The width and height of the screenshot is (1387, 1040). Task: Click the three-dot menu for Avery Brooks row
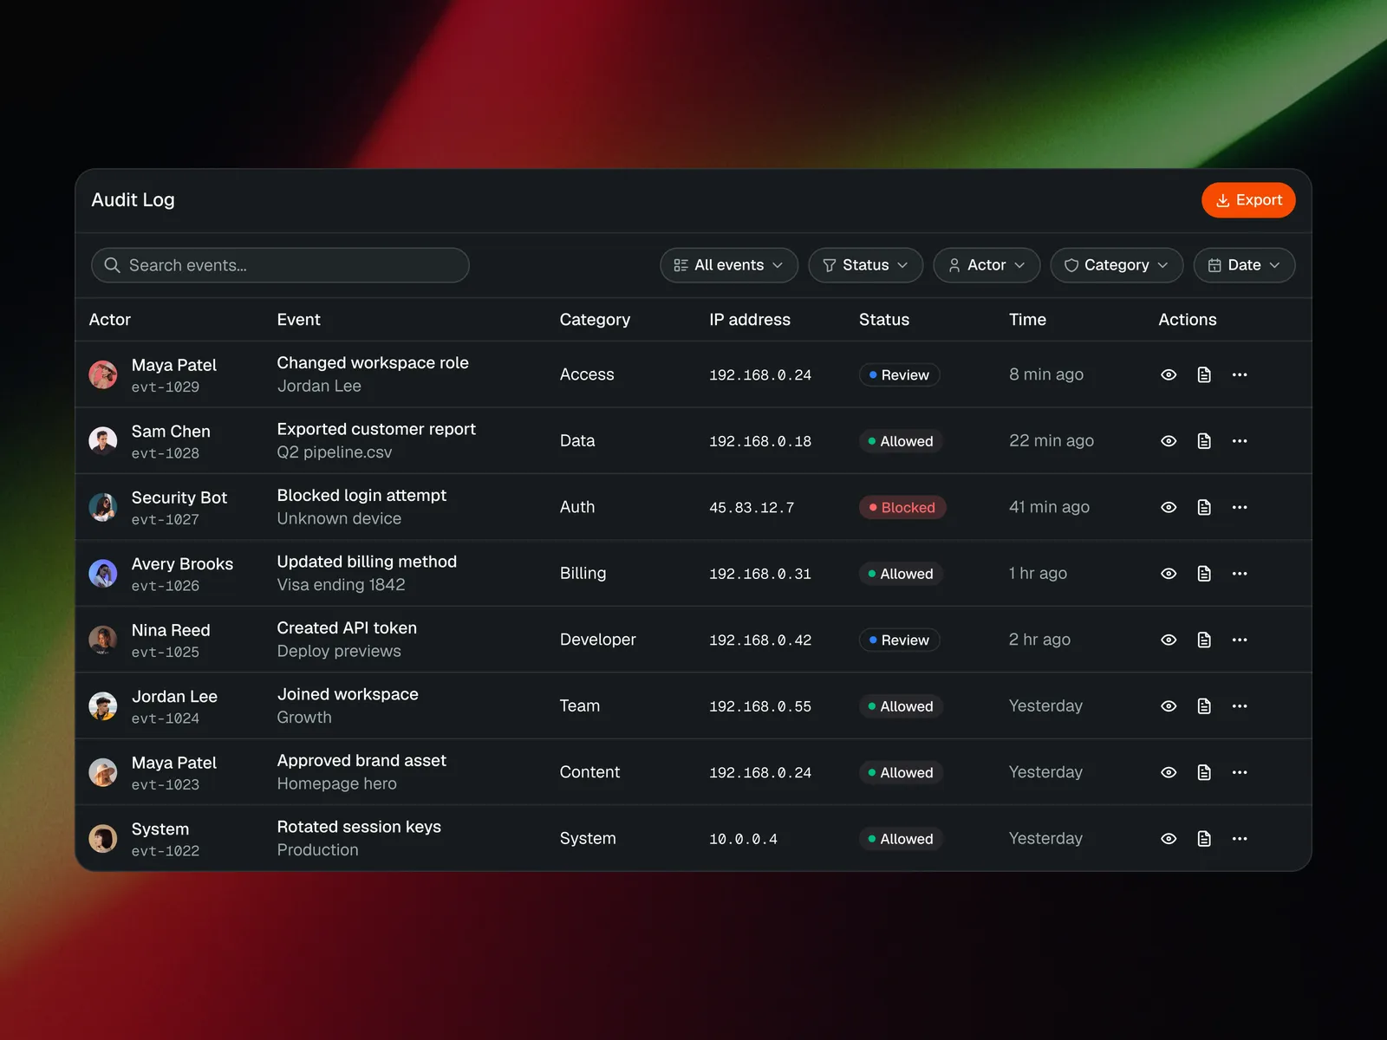point(1240,574)
